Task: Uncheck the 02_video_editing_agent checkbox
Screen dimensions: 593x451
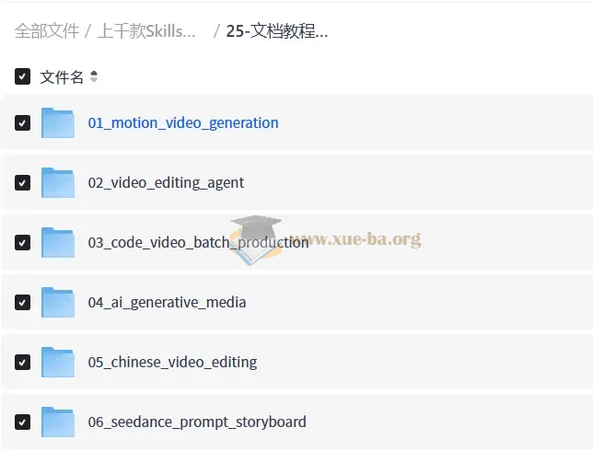Action: point(22,182)
